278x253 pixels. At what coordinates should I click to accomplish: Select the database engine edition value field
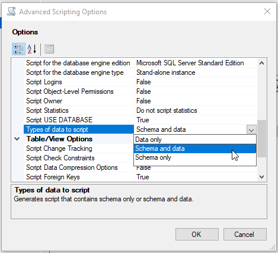click(196, 63)
